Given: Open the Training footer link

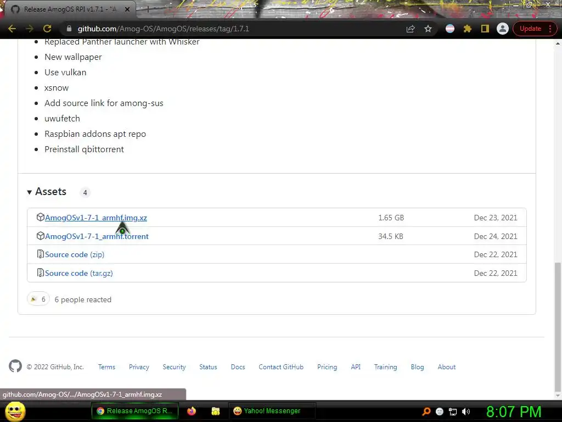Looking at the screenshot, I should tap(386, 367).
